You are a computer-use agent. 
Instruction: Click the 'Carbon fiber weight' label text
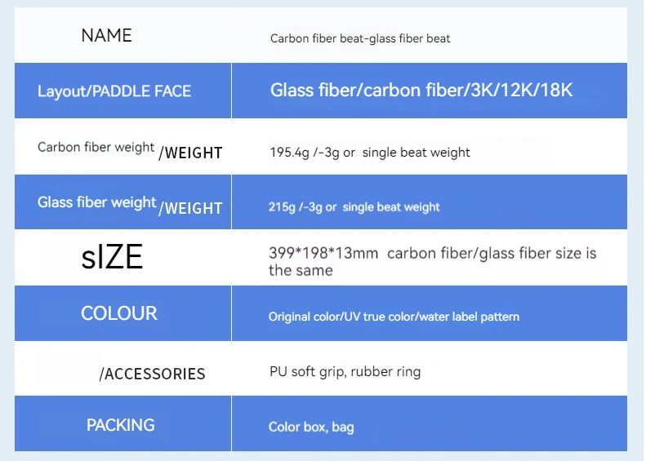click(x=96, y=148)
